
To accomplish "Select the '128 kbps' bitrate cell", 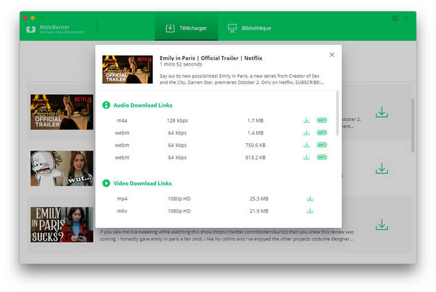I will point(178,120).
